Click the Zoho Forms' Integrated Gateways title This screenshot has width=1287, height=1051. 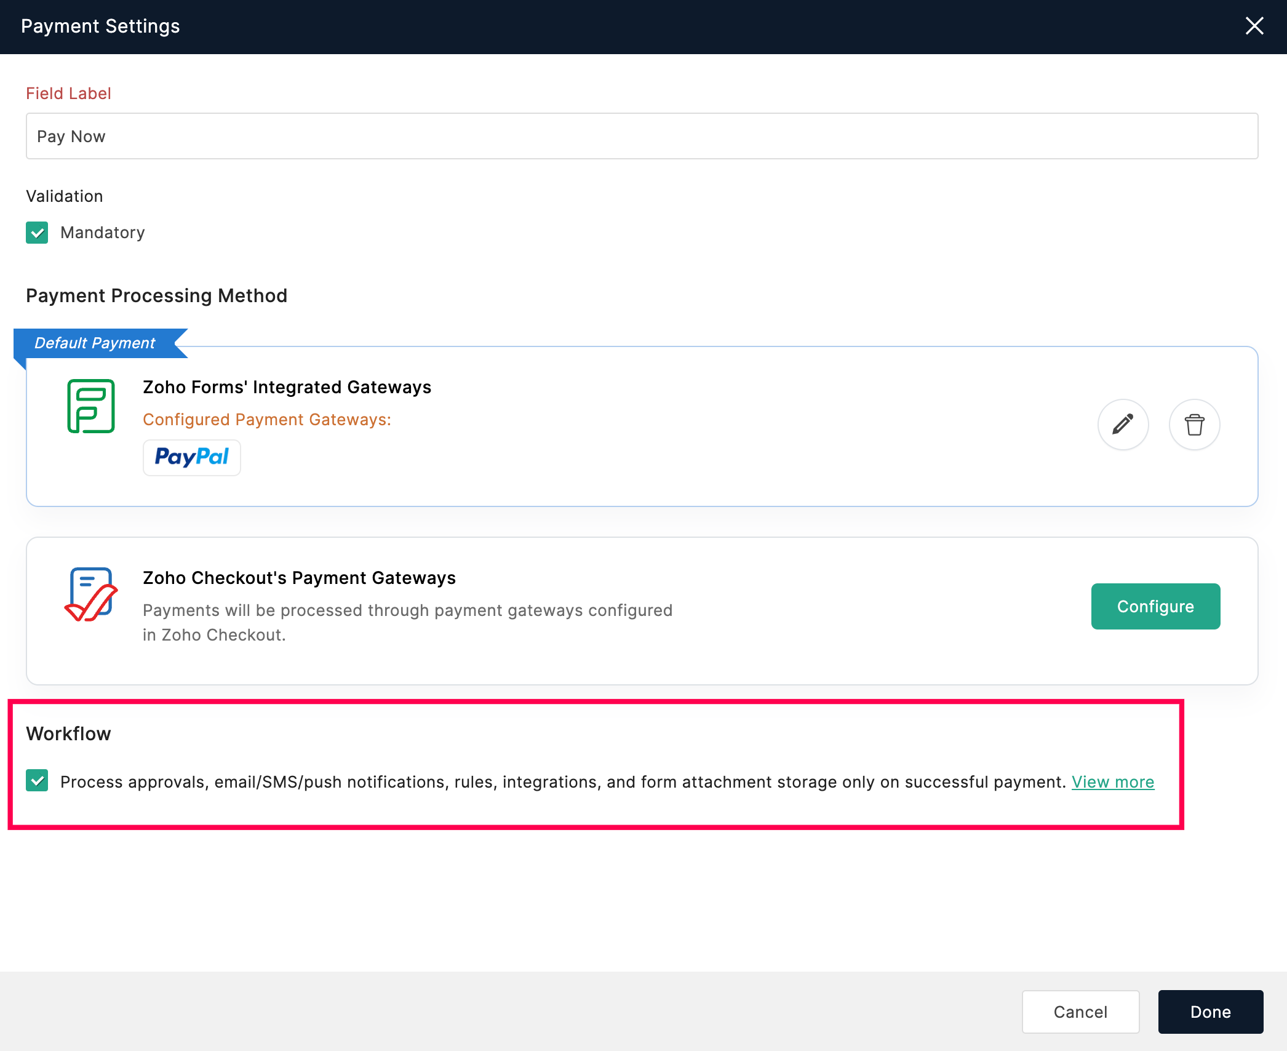tap(287, 387)
